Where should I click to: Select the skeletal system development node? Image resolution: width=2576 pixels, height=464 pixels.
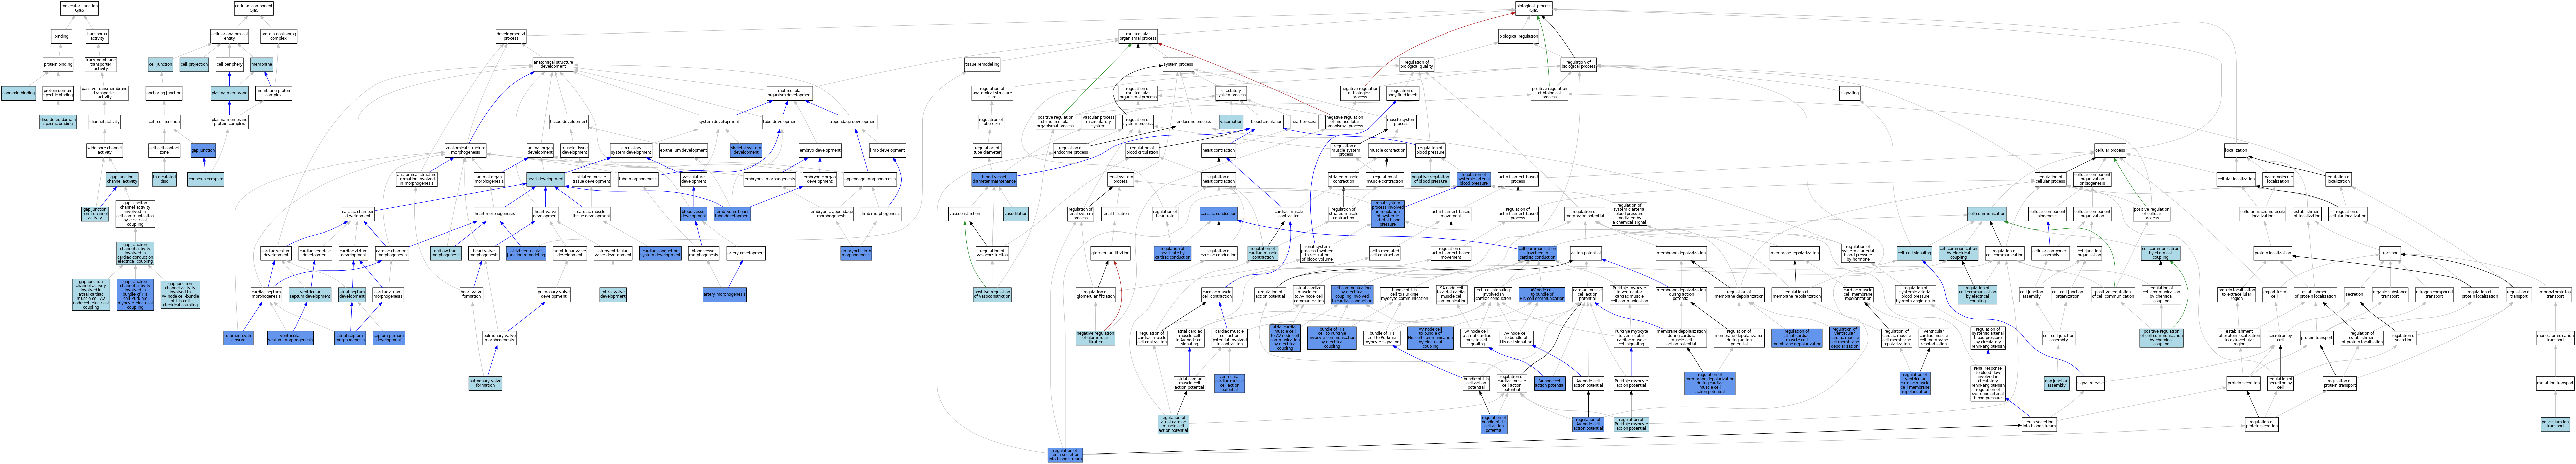coord(746,151)
